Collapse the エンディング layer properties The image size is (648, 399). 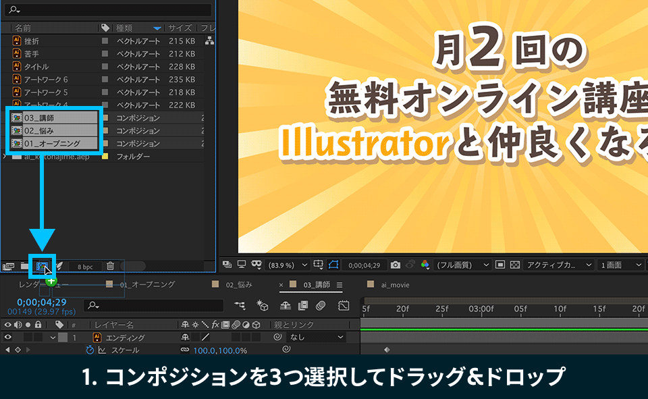tap(53, 338)
